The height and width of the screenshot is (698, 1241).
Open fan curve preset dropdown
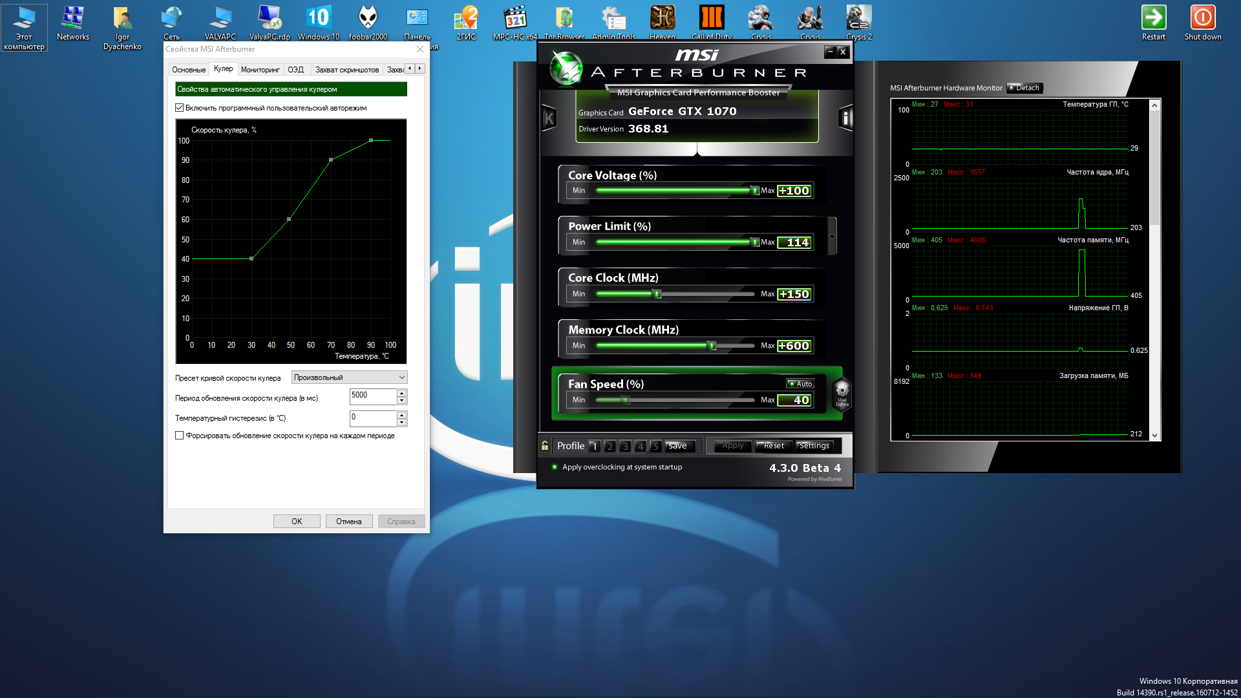[349, 377]
